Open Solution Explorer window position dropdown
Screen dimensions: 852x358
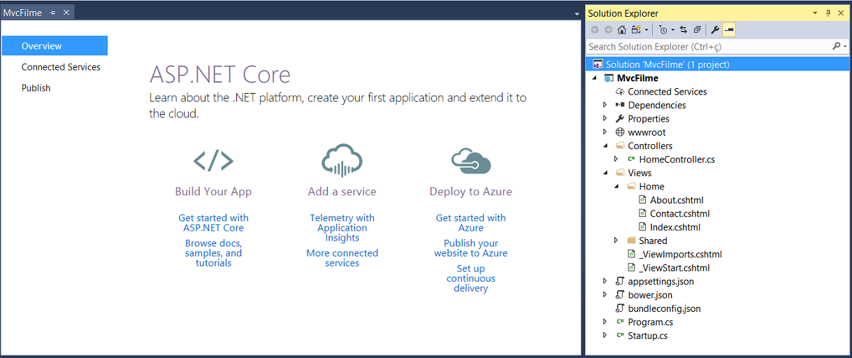coord(816,13)
